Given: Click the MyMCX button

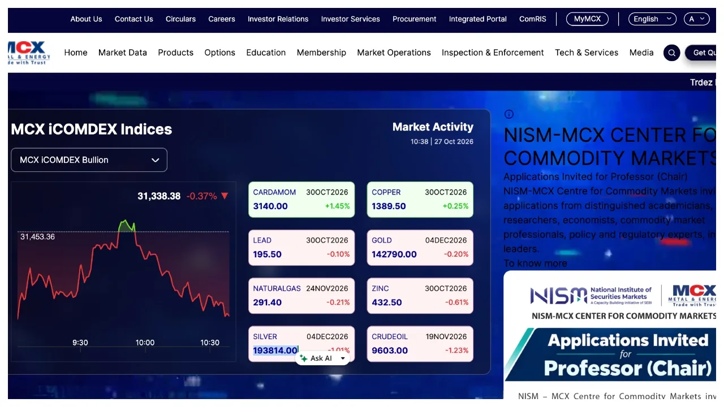Looking at the screenshot, I should [x=587, y=19].
